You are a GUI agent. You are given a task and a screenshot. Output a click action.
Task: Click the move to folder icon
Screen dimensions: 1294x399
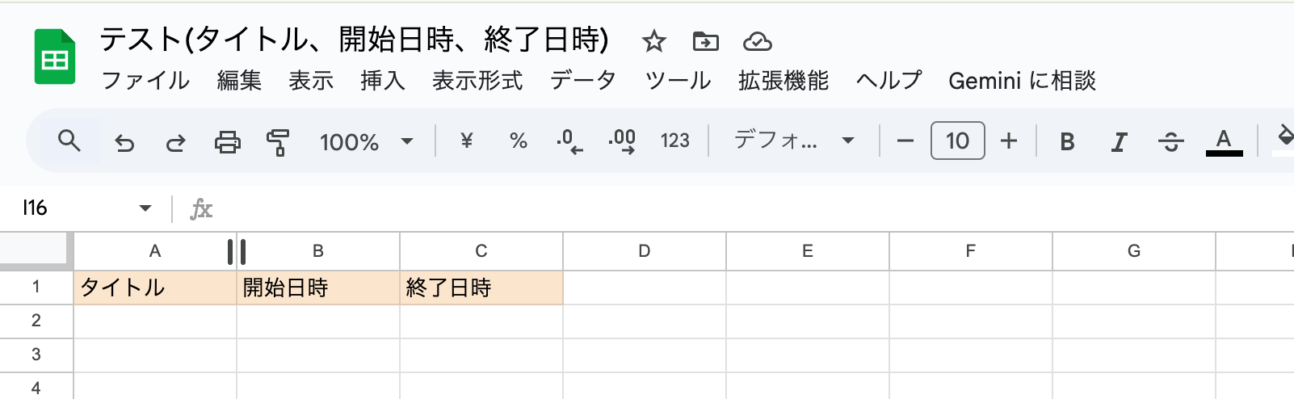coord(705,41)
